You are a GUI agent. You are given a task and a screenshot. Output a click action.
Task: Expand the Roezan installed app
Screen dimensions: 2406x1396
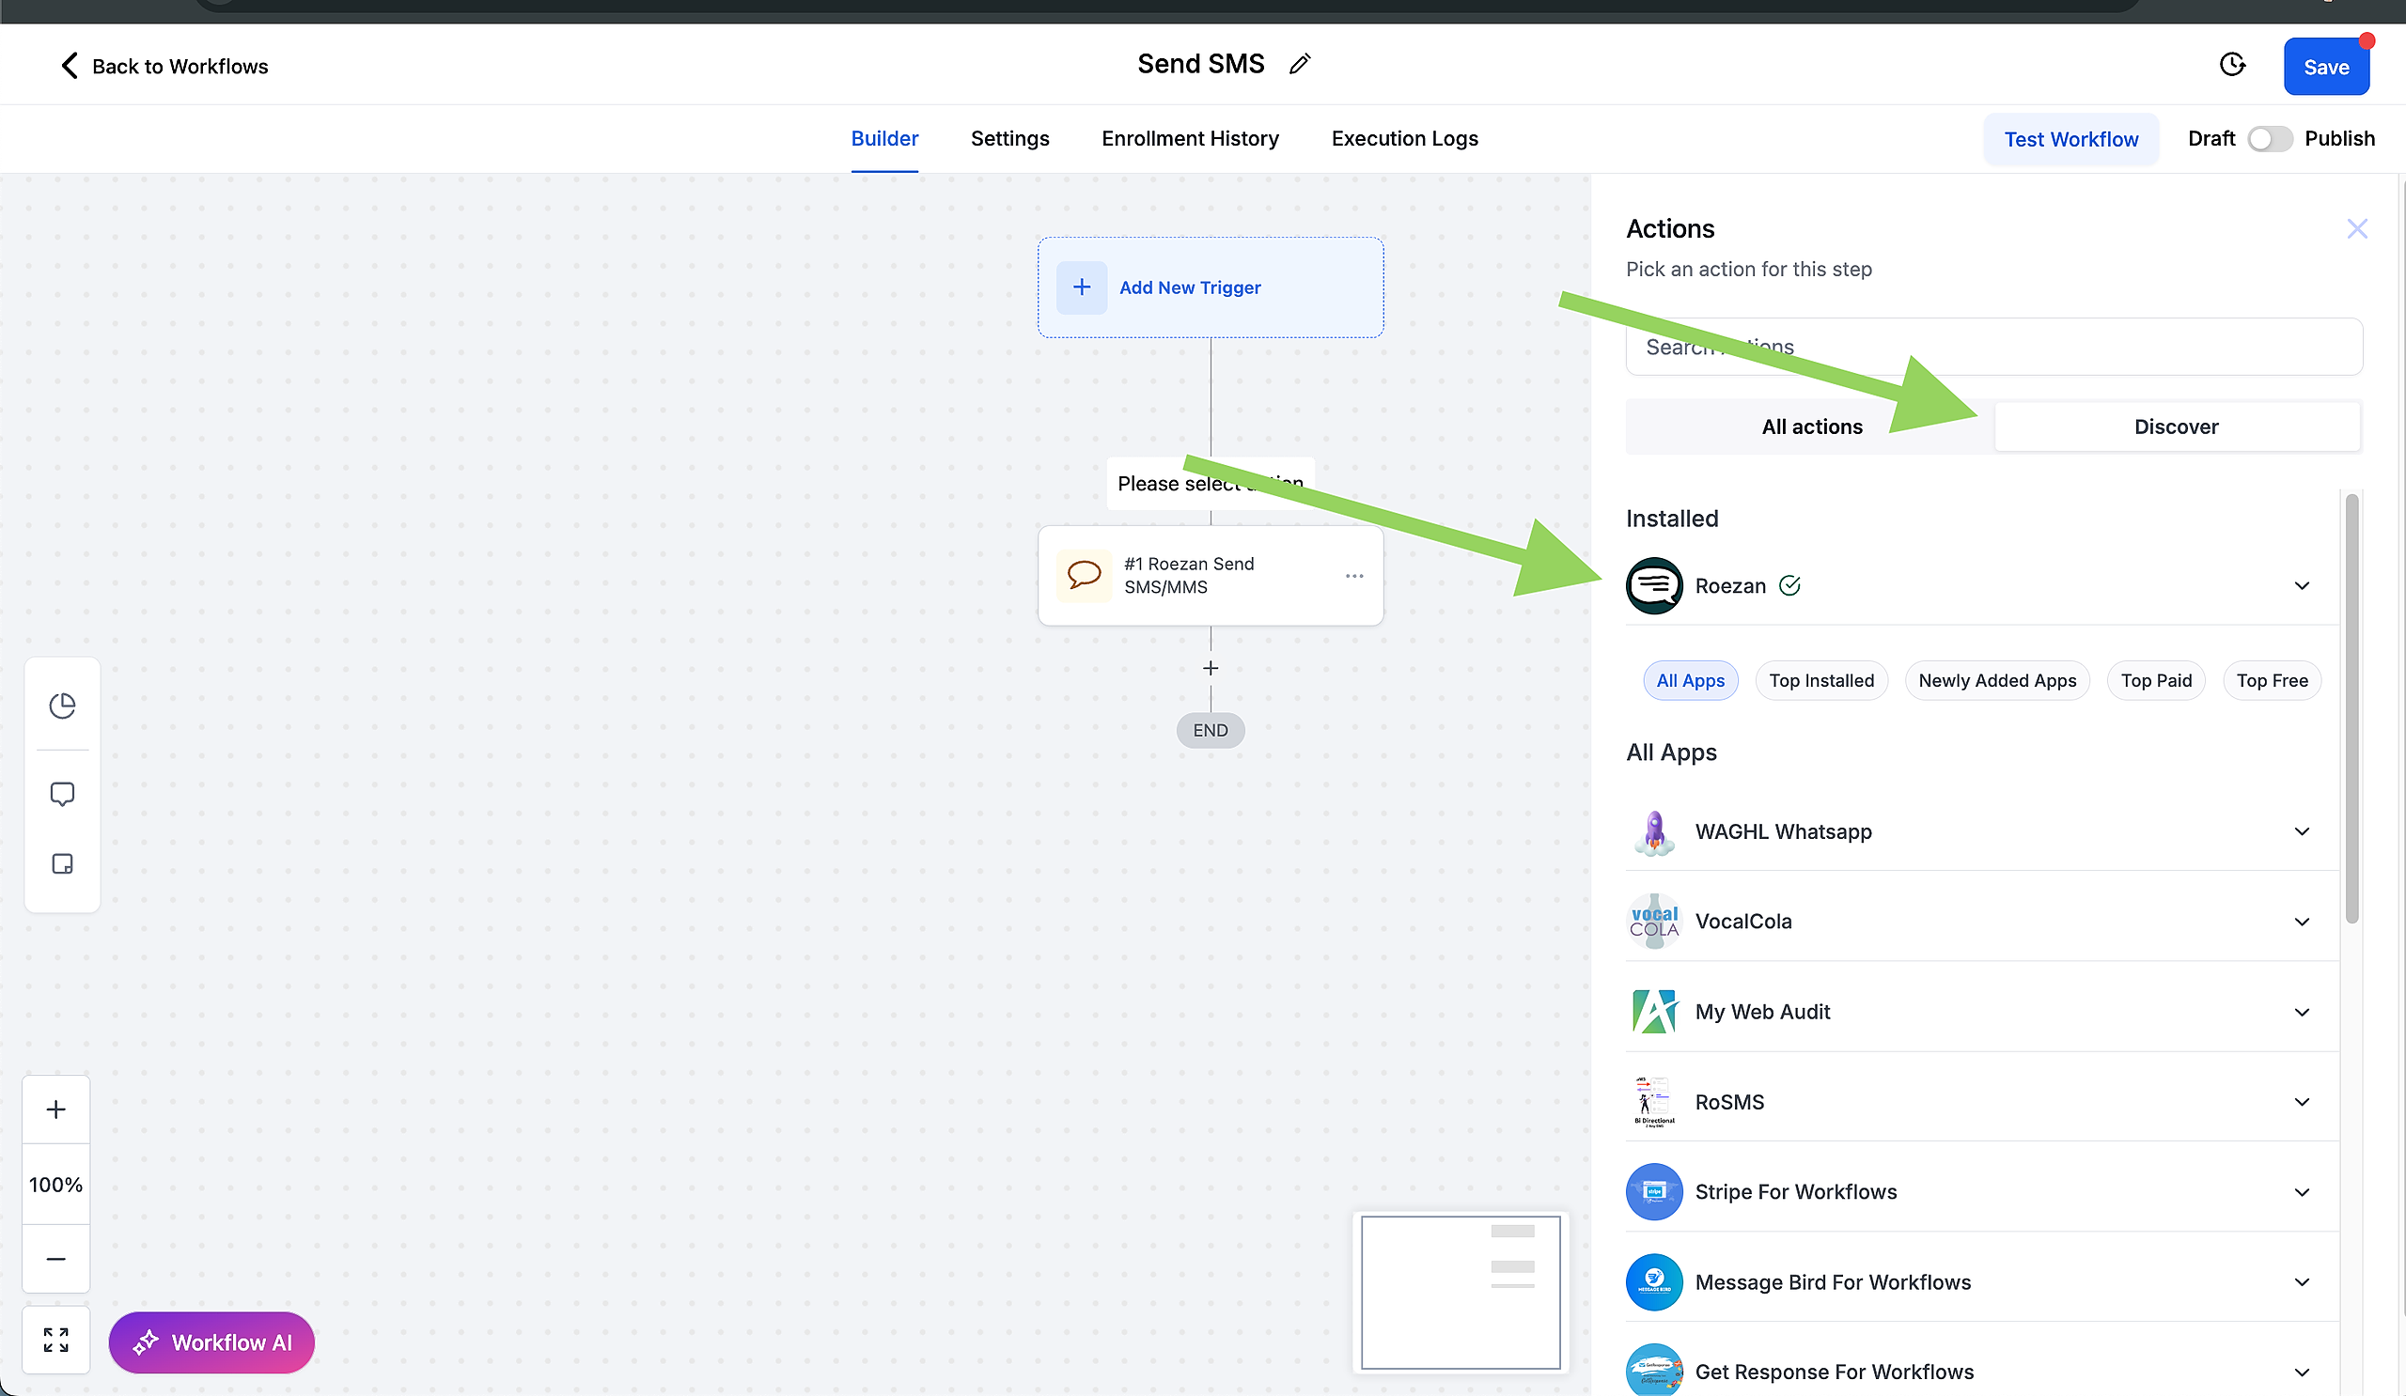click(2302, 586)
